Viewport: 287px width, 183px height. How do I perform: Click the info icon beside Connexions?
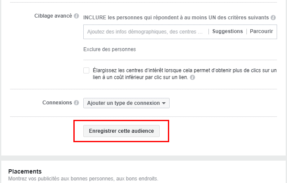[x=76, y=103]
